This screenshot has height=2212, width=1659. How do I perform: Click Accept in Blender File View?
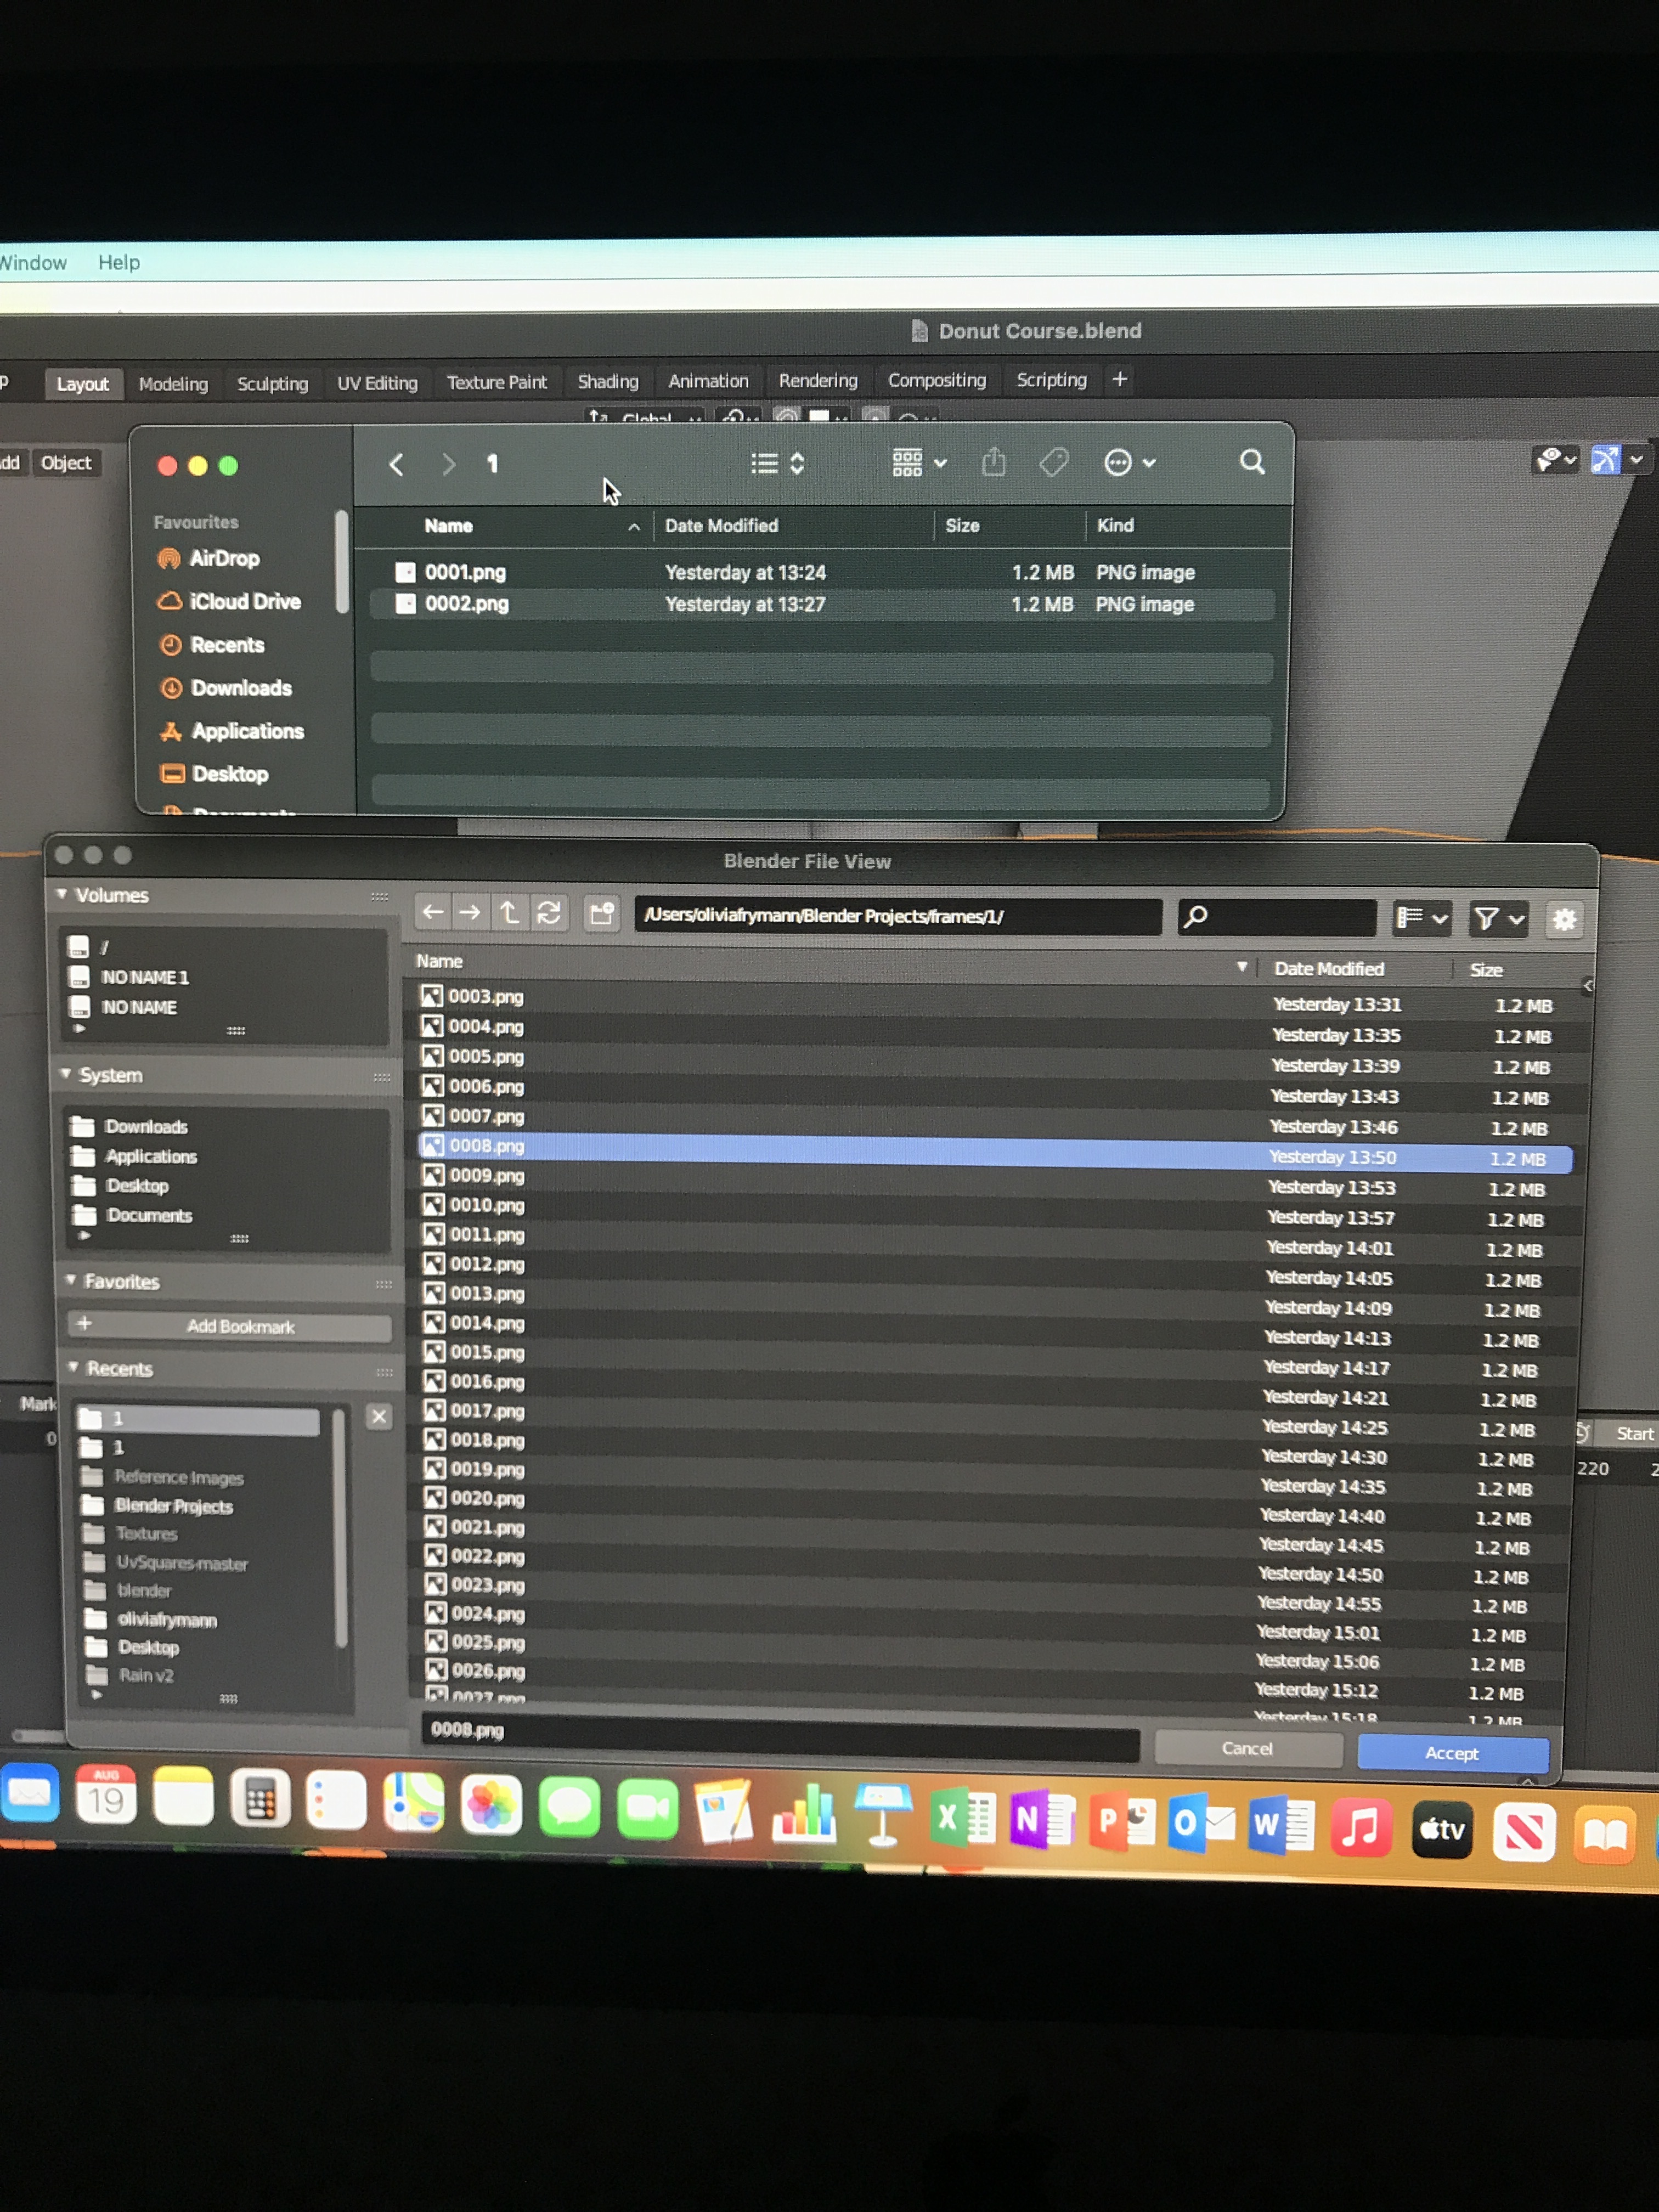1452,1753
